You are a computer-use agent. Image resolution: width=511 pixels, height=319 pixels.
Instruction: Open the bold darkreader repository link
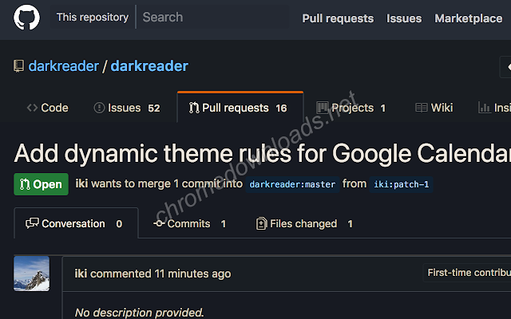pyautogui.click(x=149, y=66)
